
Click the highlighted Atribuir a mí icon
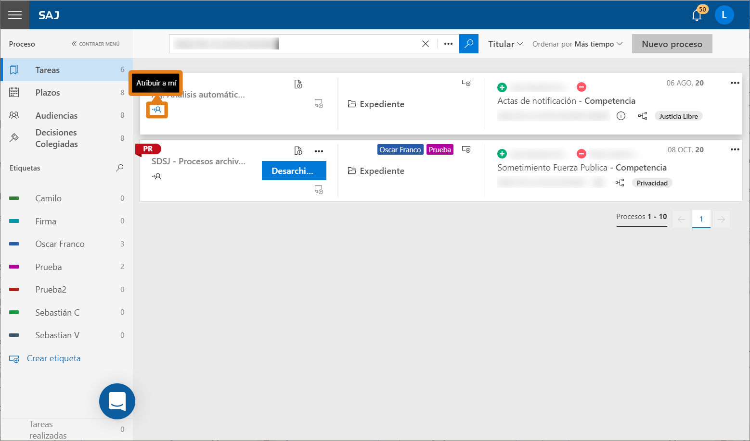tap(157, 110)
